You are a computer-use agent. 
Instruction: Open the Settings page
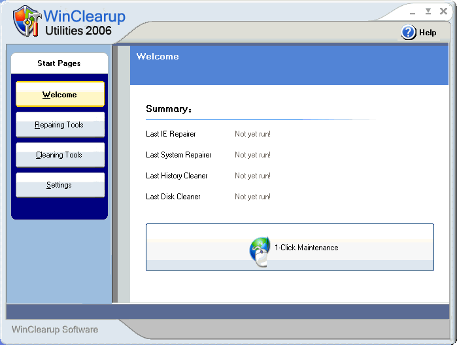click(x=60, y=185)
